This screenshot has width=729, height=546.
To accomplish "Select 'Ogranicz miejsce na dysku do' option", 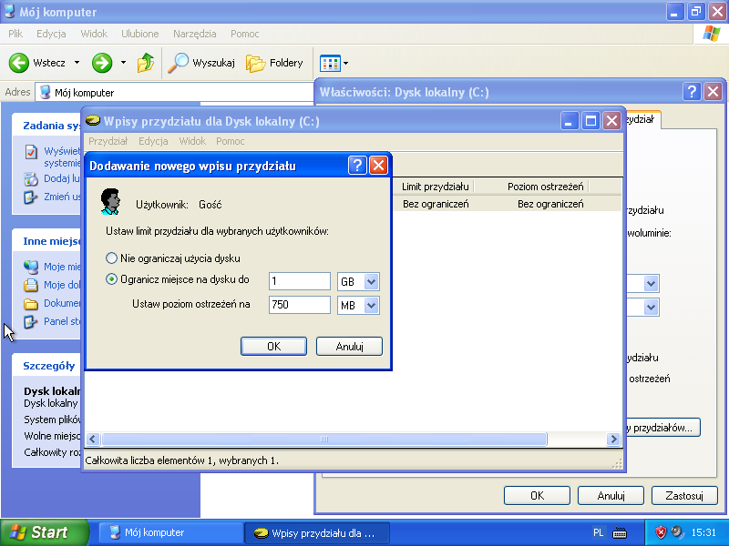I will coord(112,280).
